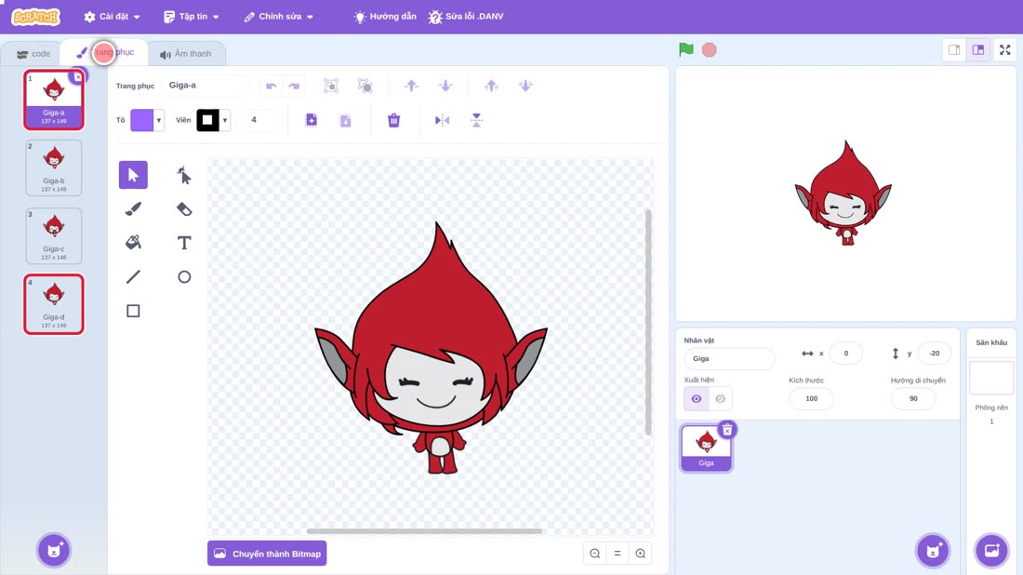Delete the Giga sprite
The height and width of the screenshot is (575, 1023).
click(x=727, y=430)
